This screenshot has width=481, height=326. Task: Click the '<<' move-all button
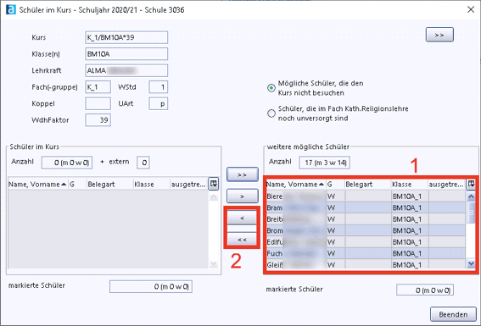(242, 240)
